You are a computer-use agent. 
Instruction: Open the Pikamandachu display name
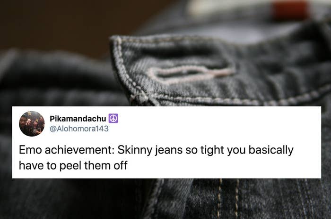(x=78, y=119)
